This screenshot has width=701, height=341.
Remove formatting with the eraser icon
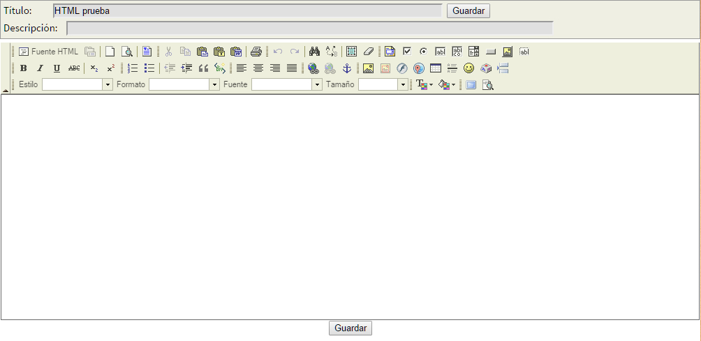tap(369, 52)
